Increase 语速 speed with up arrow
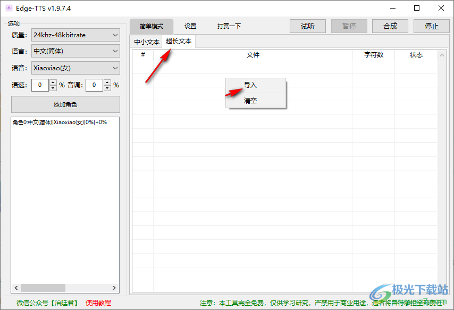Image resolution: width=454 pixels, height=310 pixels. (x=53, y=82)
